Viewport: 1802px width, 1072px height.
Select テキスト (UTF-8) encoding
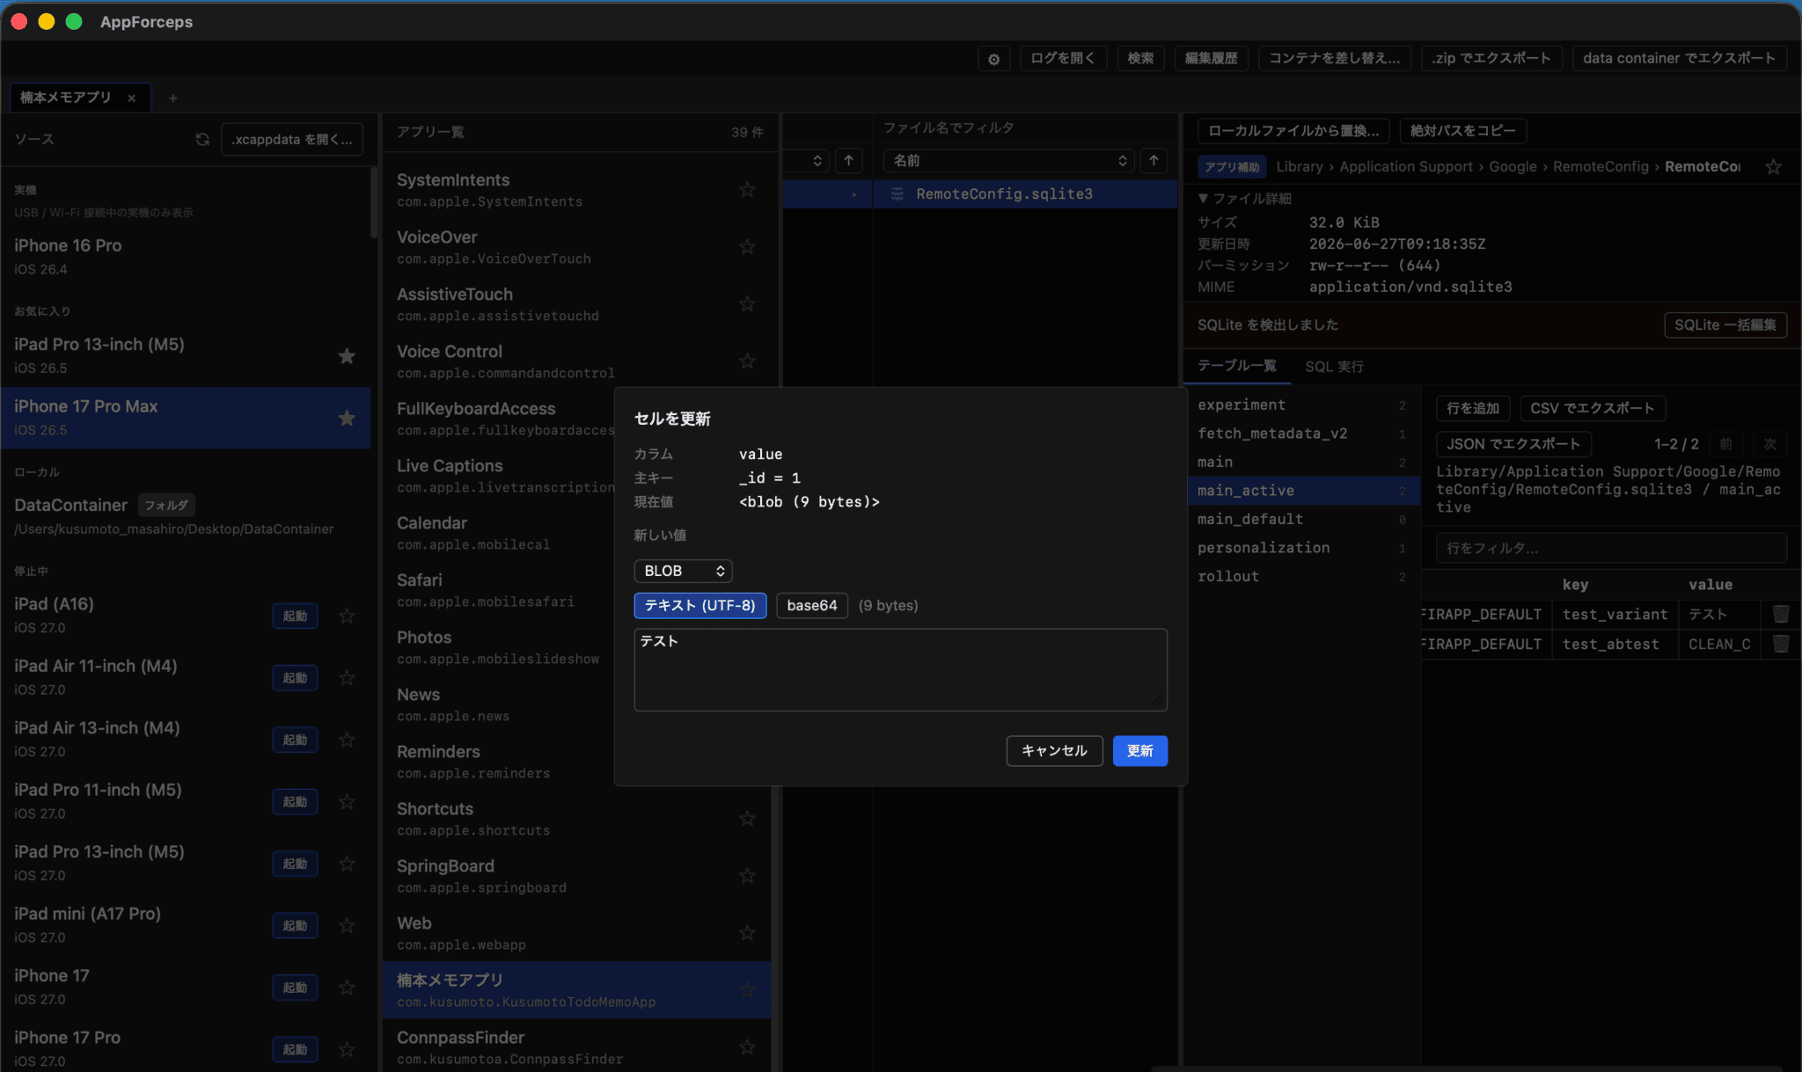[x=700, y=605]
